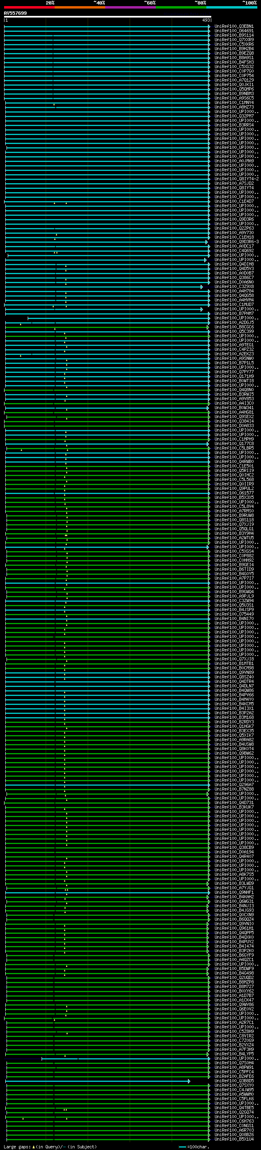Select hit label UniRef100_Q22P63
Viewport: 261px width, 1150px height.
point(234,228)
